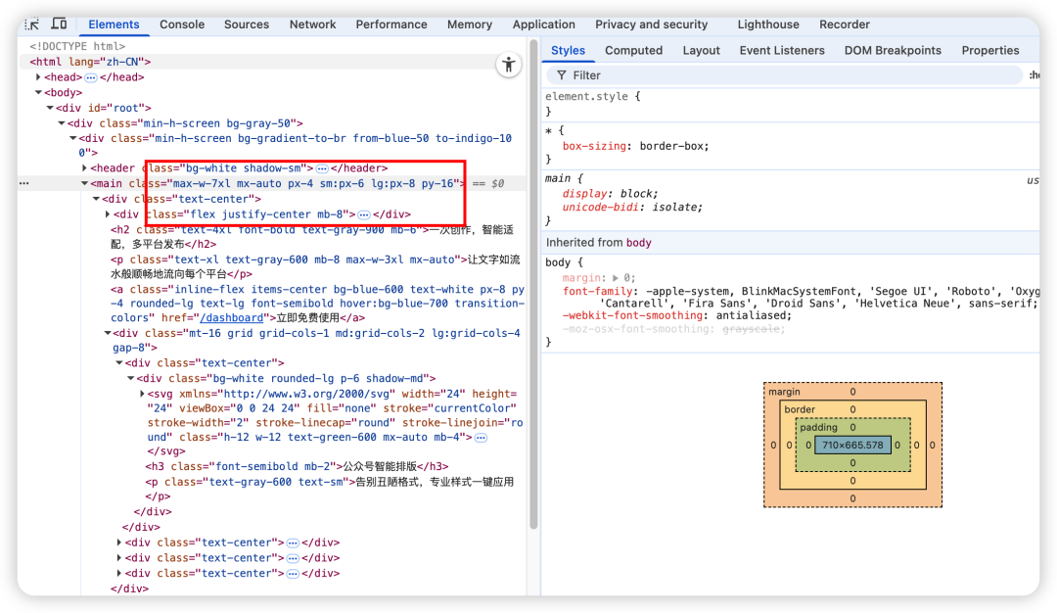Image resolution: width=1057 pixels, height=613 pixels.
Task: Collapse the mt-16 grid div node
Action: (x=108, y=333)
